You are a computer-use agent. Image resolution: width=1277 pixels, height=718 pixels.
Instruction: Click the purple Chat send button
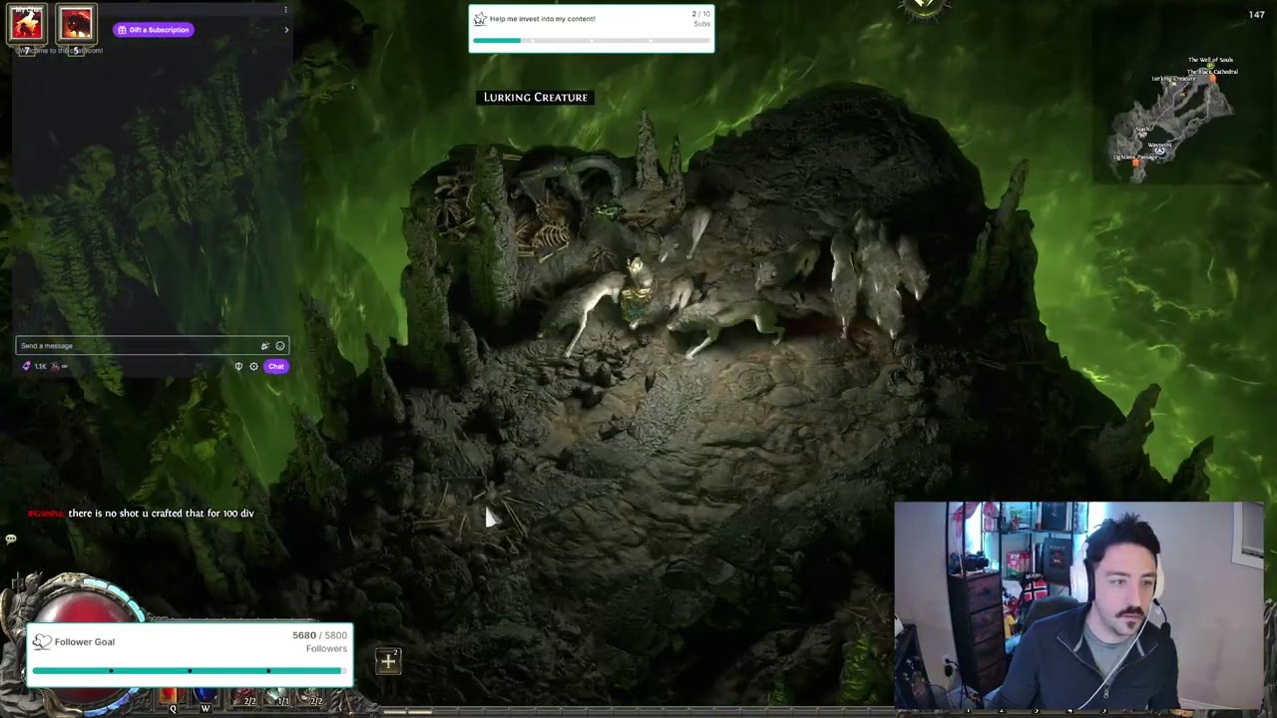pos(276,367)
